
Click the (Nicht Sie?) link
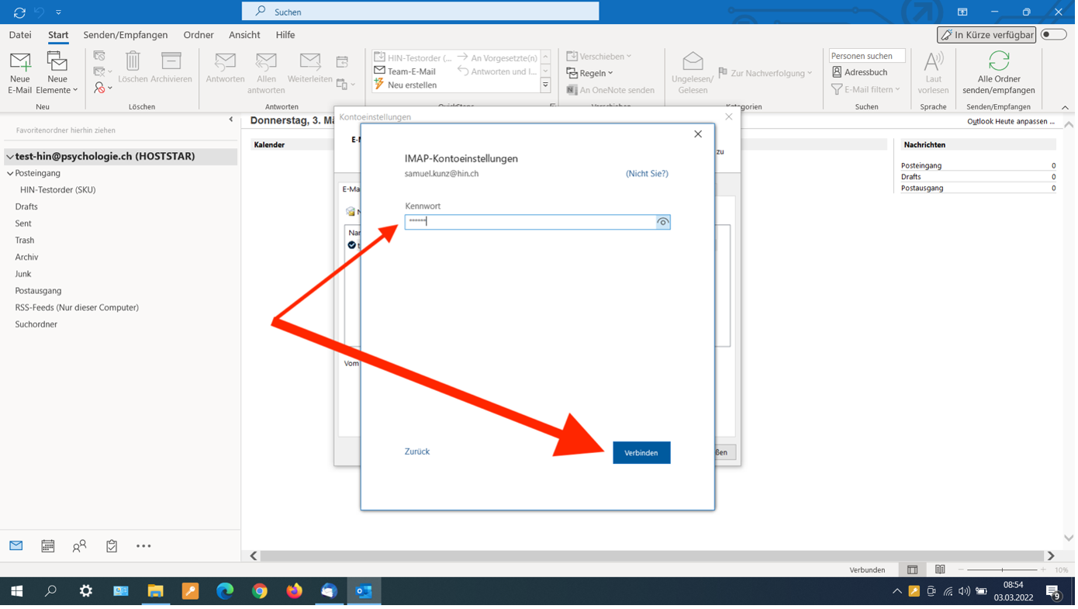click(x=647, y=174)
